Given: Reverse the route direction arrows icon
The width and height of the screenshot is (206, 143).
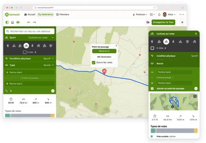Looking at the screenshot, I should coord(6,91).
